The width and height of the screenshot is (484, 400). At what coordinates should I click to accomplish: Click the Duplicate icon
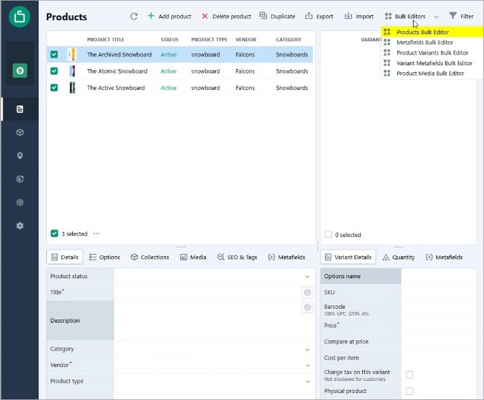click(263, 15)
